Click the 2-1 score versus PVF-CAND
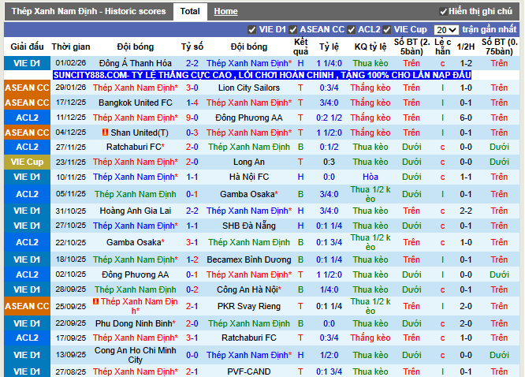Image resolution: width=525 pixels, height=377 pixels. pos(192,371)
